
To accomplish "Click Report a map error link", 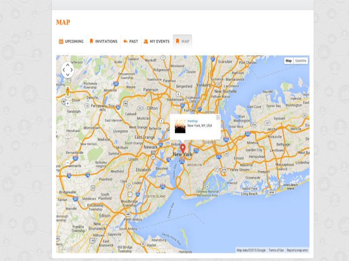I will click(x=297, y=250).
